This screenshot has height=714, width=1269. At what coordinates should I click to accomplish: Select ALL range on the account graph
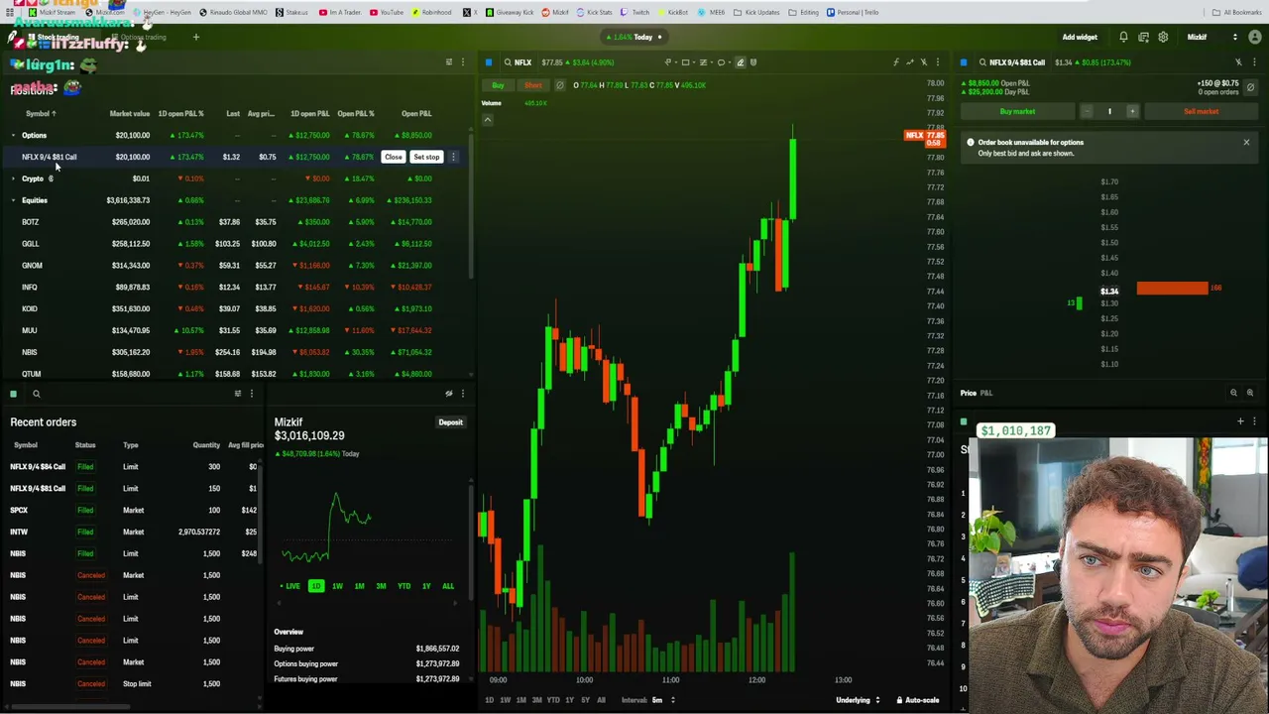(448, 586)
